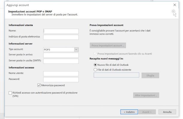Image resolution: width=183 pixels, height=119 pixels.
Task: Click the Informazioni server section label
Action: click(x=20, y=44)
